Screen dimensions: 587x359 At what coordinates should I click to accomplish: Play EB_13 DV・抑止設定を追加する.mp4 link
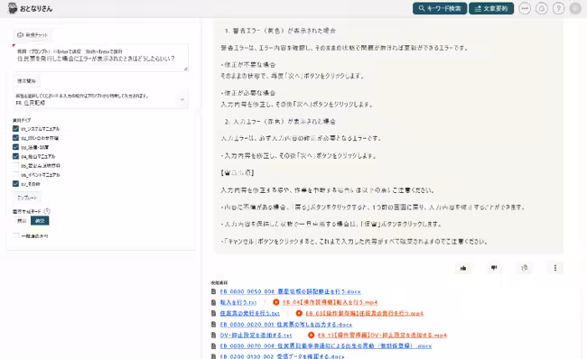pos(382,335)
